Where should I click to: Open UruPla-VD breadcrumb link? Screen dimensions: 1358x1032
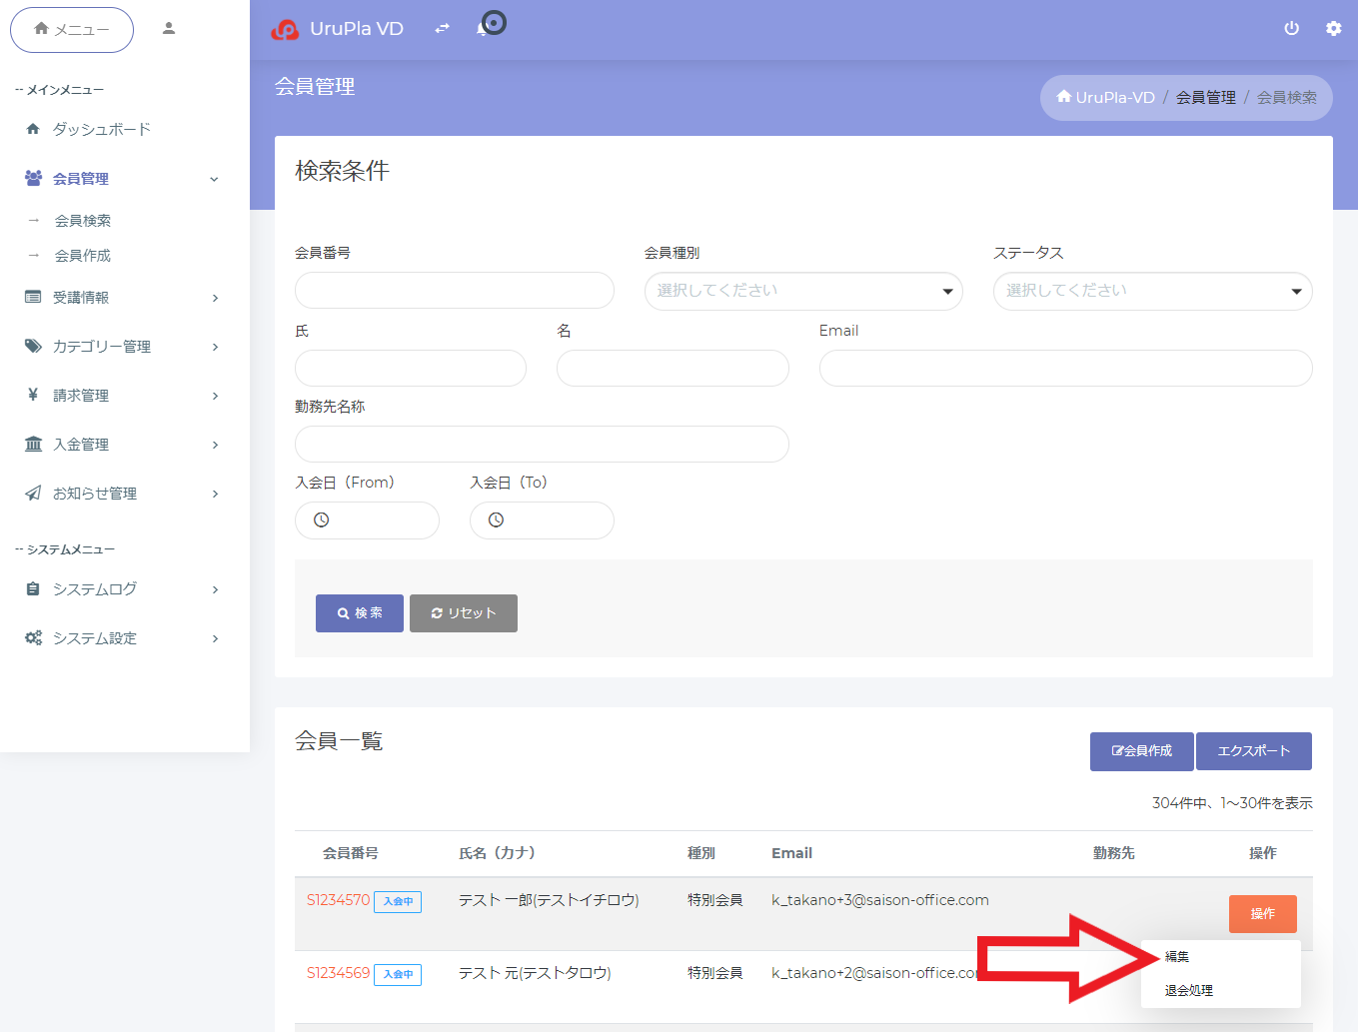click(1106, 97)
